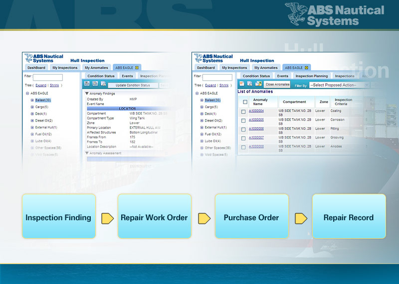Collapse the Anomaly Assessment section triangle
The height and width of the screenshot is (284, 399).
point(87,153)
